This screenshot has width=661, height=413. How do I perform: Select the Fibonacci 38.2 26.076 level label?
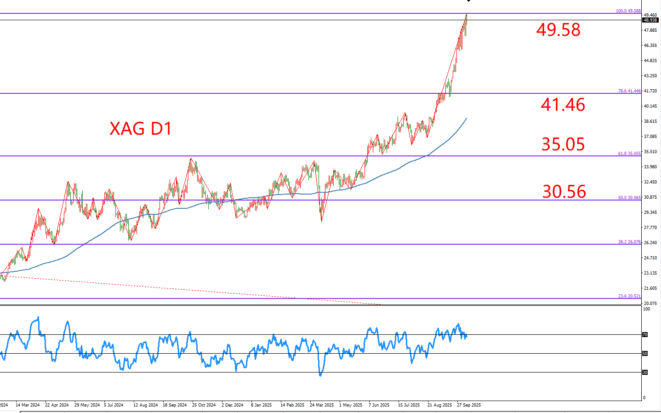click(x=629, y=242)
